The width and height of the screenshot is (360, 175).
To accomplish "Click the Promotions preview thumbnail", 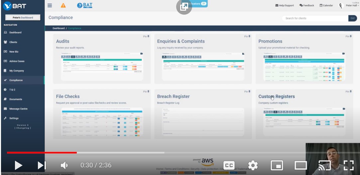I will click(x=304, y=66).
